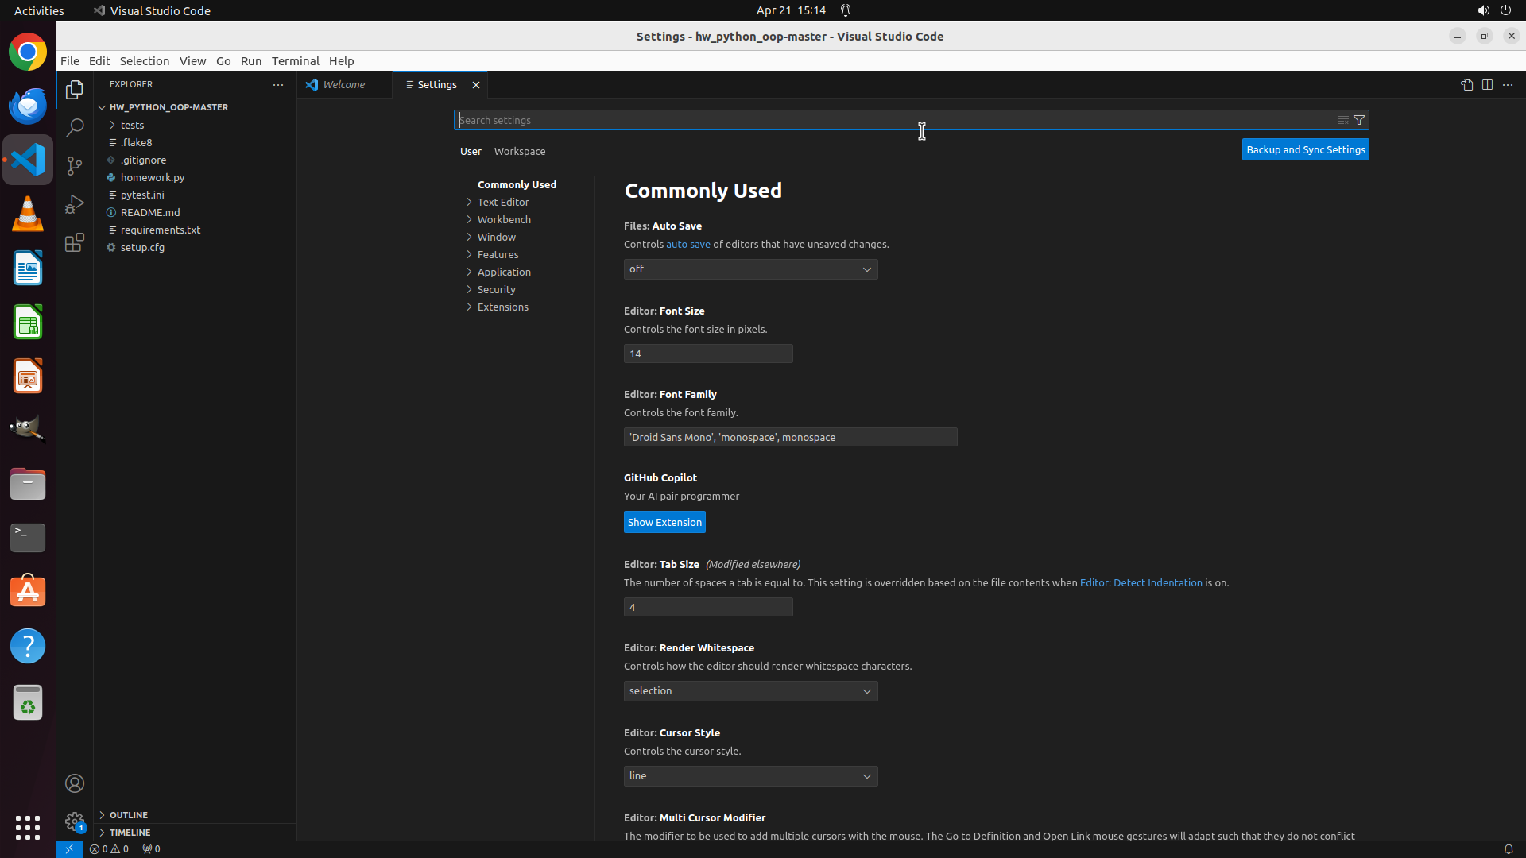Image resolution: width=1526 pixels, height=858 pixels.
Task: Switch to the Workspace settings tab
Action: 520,151
